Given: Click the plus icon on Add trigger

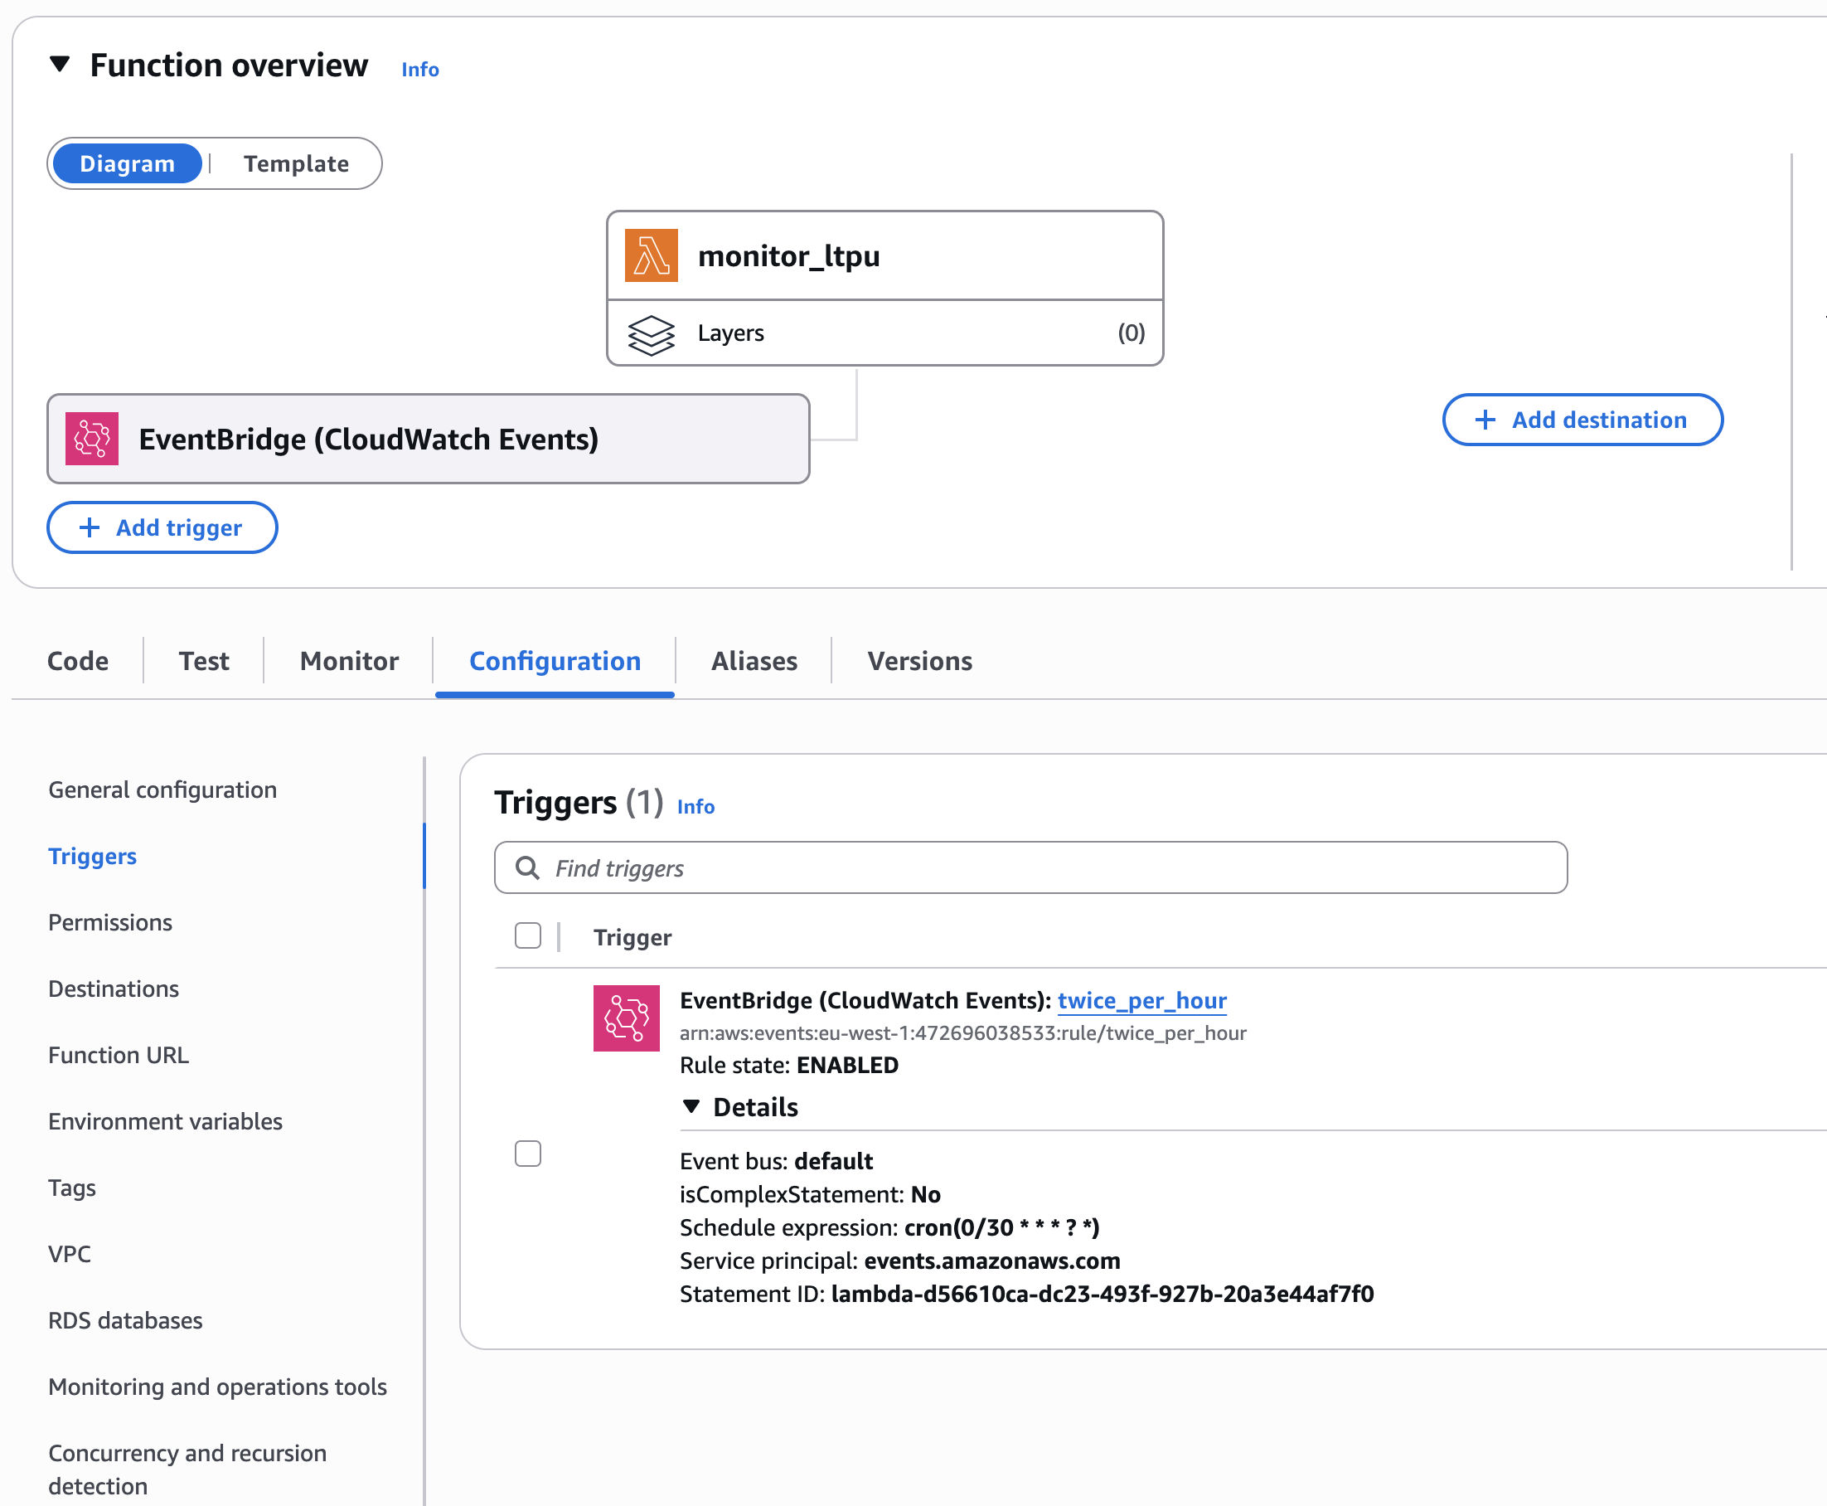Looking at the screenshot, I should [90, 527].
